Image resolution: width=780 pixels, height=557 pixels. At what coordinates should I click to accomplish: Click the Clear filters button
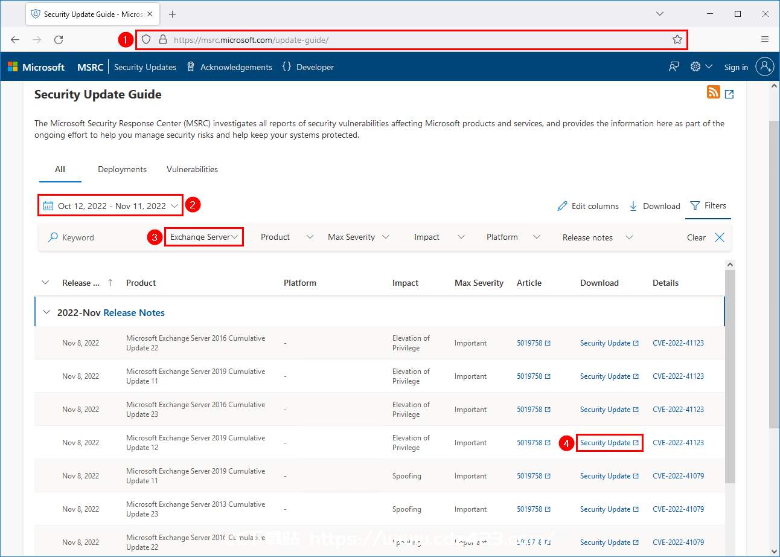pyautogui.click(x=696, y=237)
